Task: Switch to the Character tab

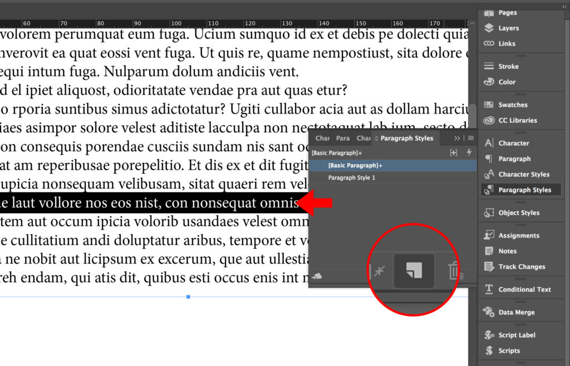Action: coord(322,138)
